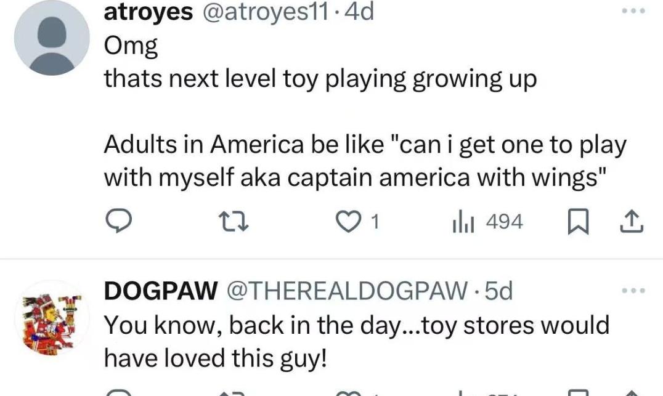663x396 pixels.
Task: Open more options for DOGPAW tweet
Action: coord(633,289)
